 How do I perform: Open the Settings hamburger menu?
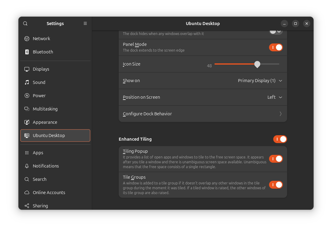[85, 23]
